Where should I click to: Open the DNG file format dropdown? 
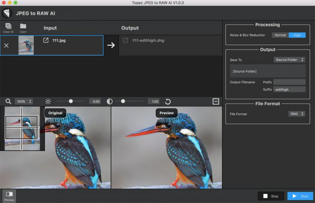297,114
